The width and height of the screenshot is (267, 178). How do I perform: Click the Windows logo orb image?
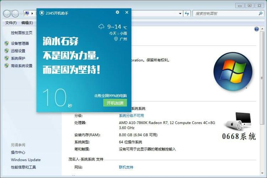(x=233, y=72)
